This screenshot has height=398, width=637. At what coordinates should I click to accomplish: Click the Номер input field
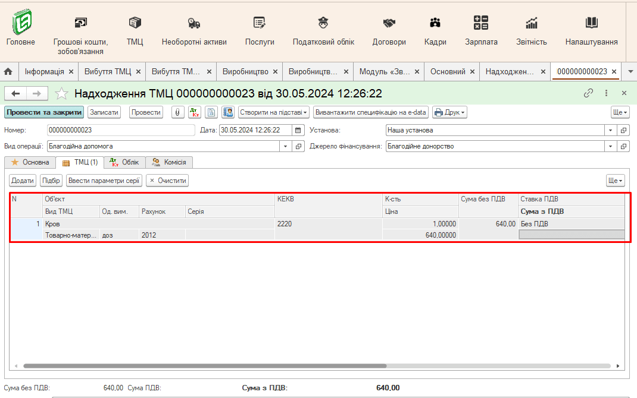(x=120, y=130)
